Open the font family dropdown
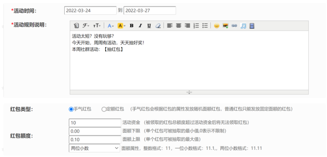The width and height of the screenshot is (327, 157). pyautogui.click(x=87, y=26)
